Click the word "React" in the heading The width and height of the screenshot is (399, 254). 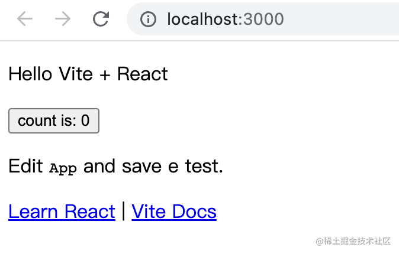pos(143,74)
